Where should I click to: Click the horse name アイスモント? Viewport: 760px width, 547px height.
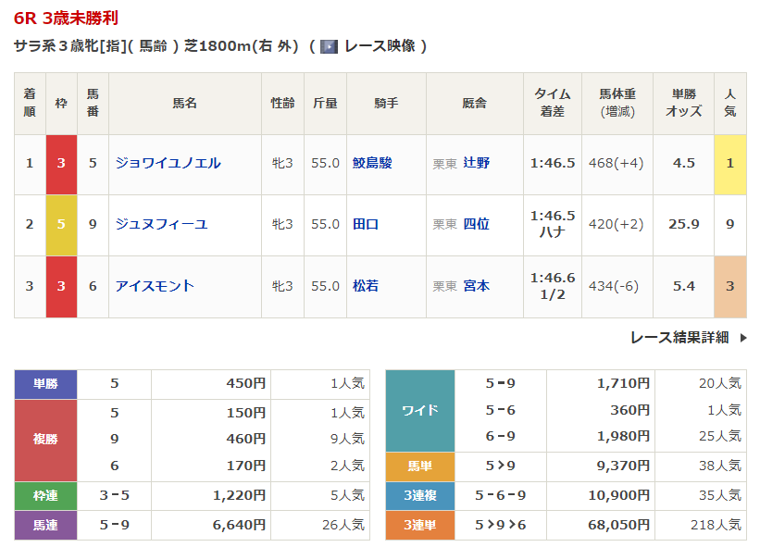point(155,286)
